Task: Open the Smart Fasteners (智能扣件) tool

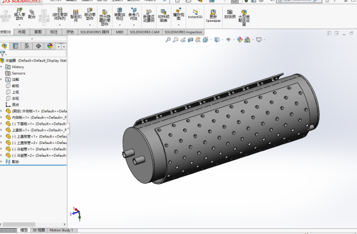Action: 76,15
